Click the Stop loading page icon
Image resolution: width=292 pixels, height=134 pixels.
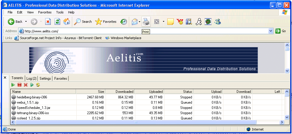point(48,22)
